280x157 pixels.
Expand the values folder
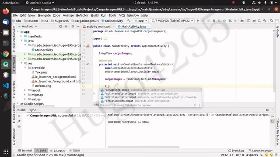[25, 99]
